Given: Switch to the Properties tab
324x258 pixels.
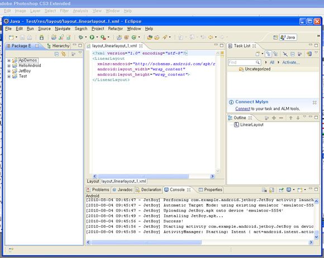Looking at the screenshot, I should point(211,190).
